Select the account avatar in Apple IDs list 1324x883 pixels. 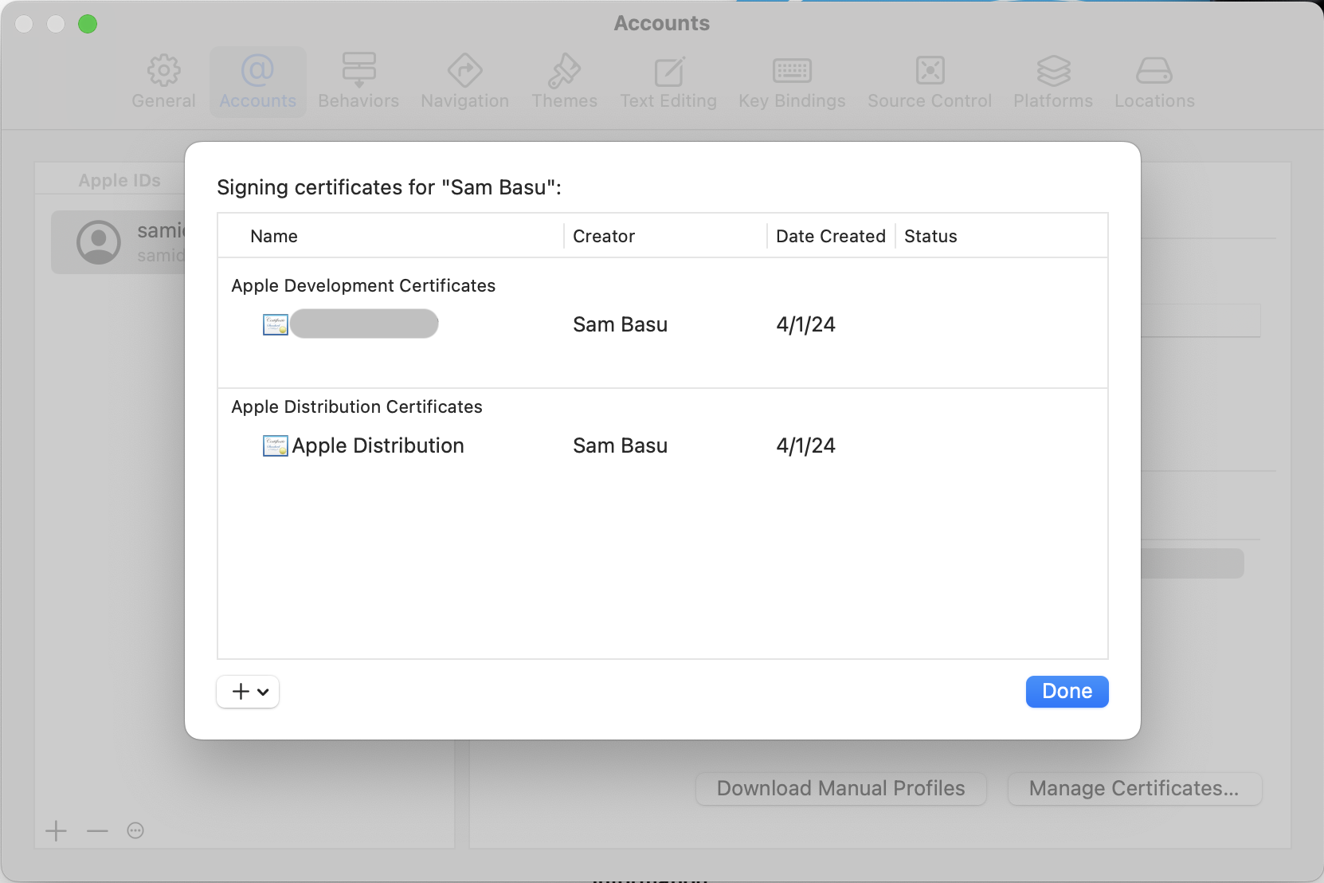click(99, 242)
